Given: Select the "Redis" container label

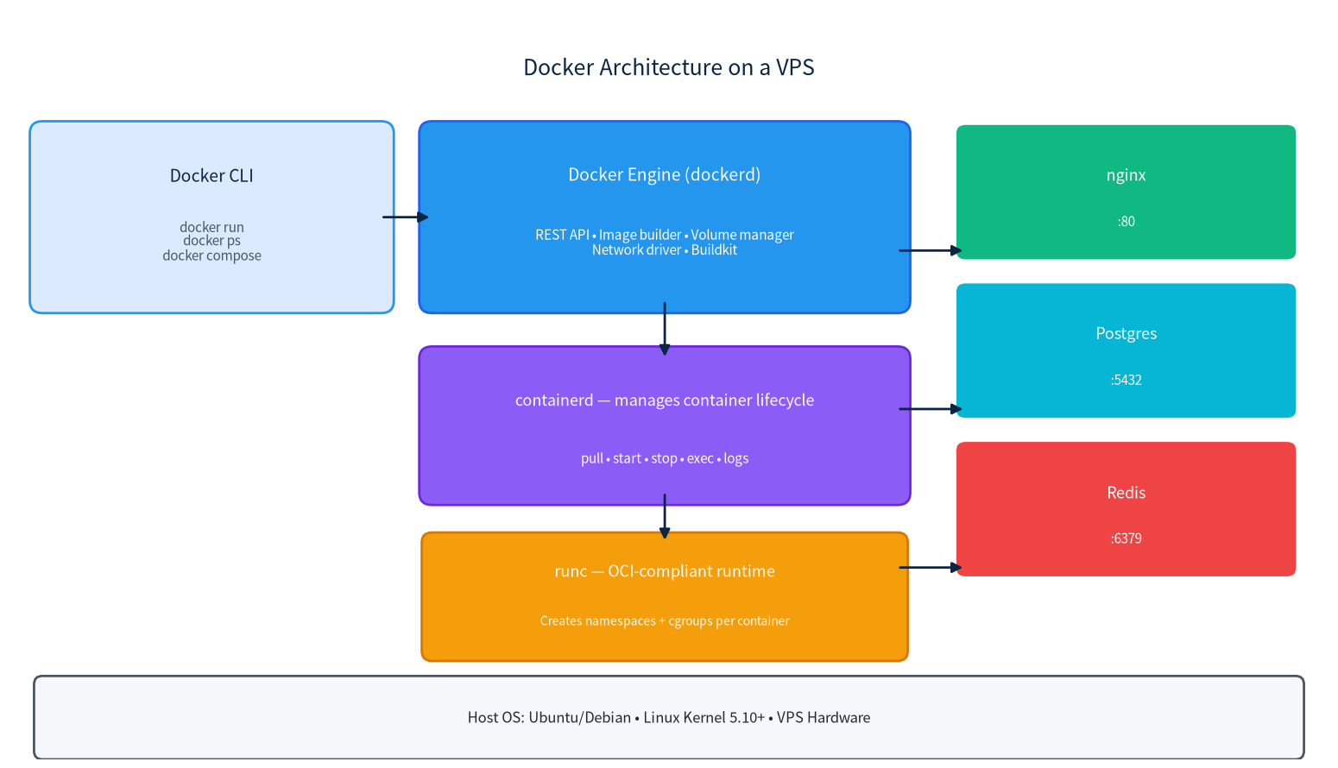Looking at the screenshot, I should [1127, 493].
